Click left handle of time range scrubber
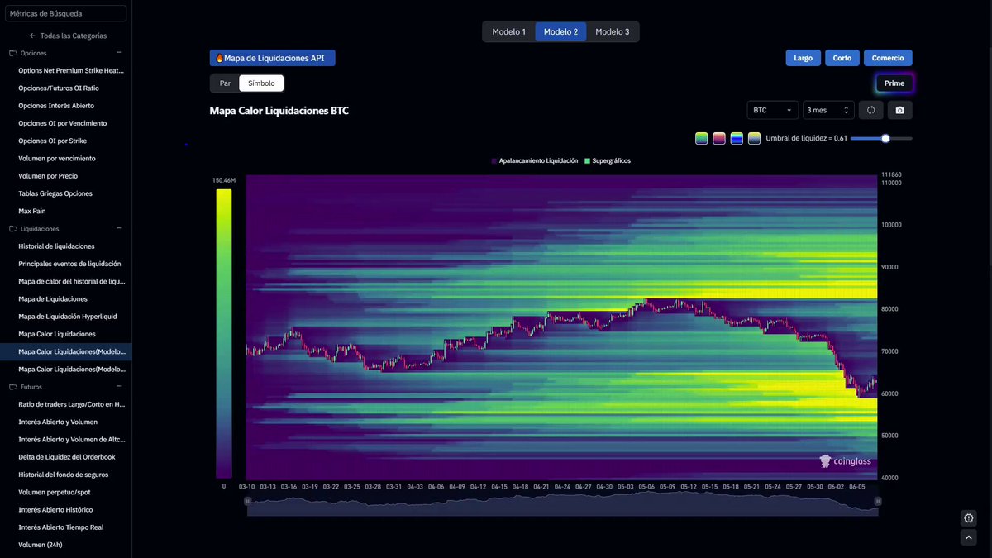 pos(246,501)
